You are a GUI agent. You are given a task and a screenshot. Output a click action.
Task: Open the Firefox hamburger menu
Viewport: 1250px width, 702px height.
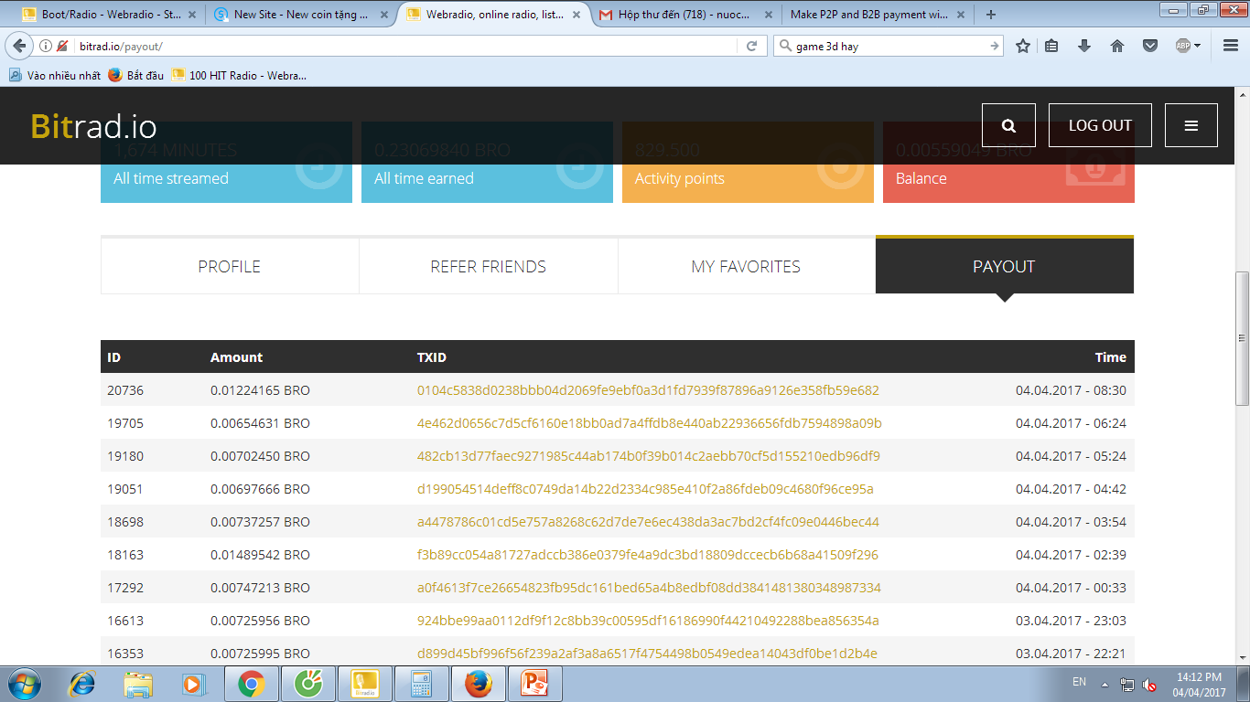1230,46
